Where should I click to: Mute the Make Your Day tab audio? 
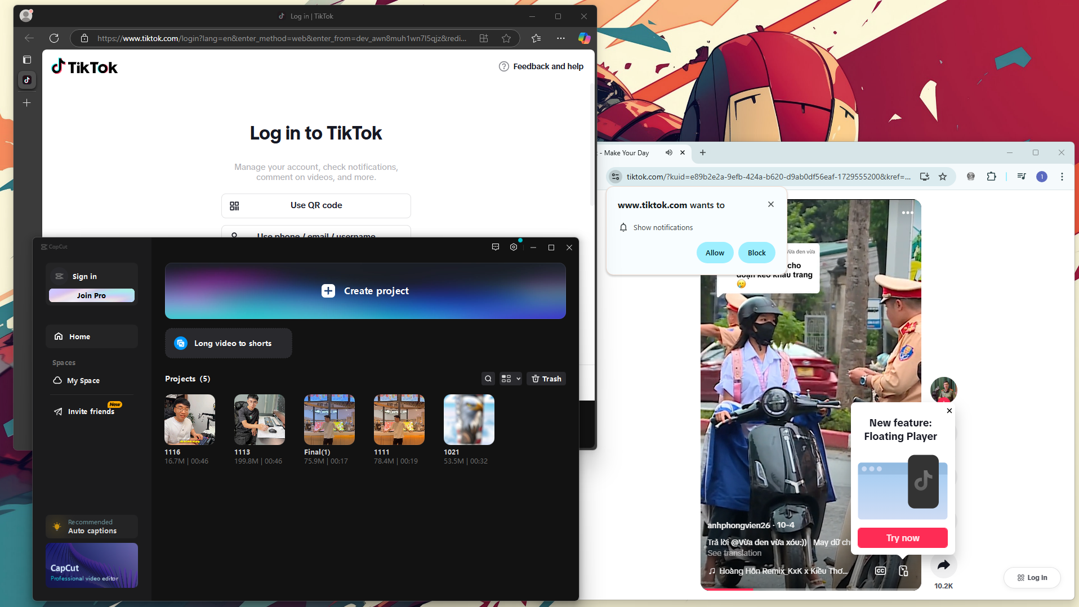(x=668, y=152)
